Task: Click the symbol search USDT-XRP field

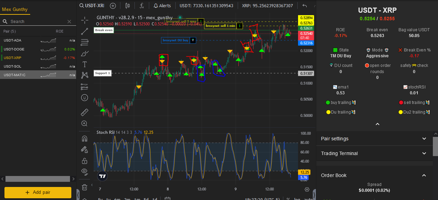Action: tap(92, 6)
